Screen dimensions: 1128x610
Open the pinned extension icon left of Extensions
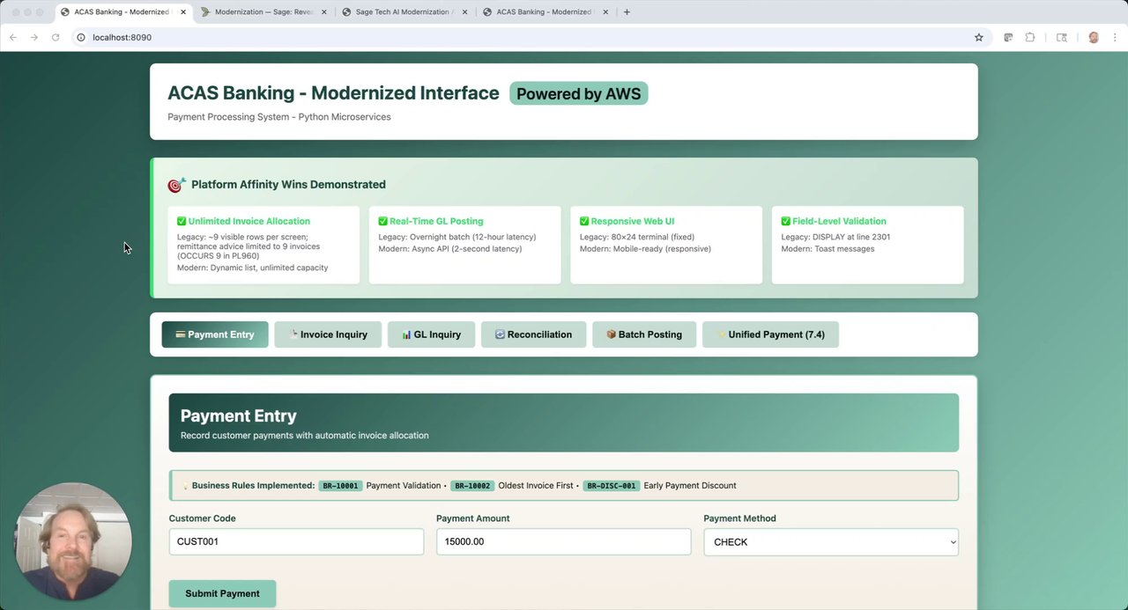(x=1007, y=38)
